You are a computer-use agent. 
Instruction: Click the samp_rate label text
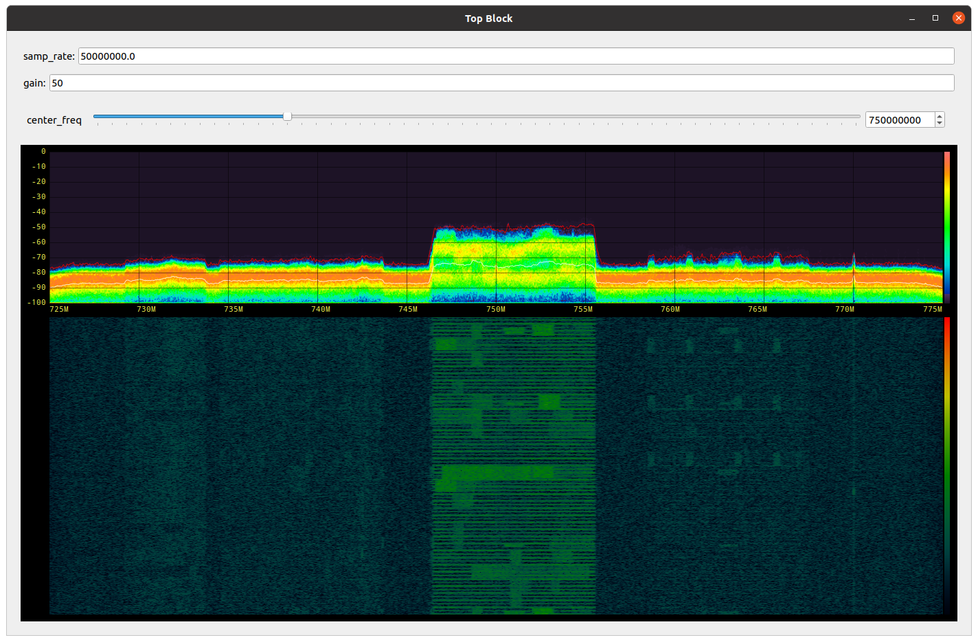48,56
